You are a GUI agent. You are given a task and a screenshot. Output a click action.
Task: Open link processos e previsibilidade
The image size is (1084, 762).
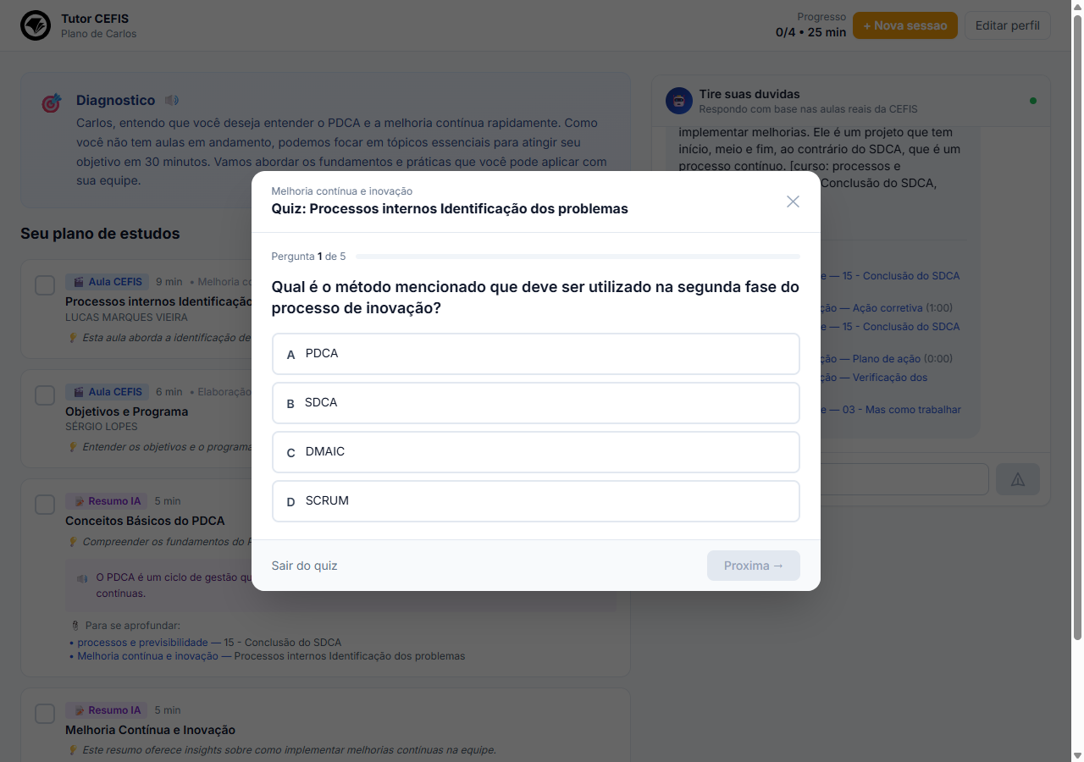[142, 643]
